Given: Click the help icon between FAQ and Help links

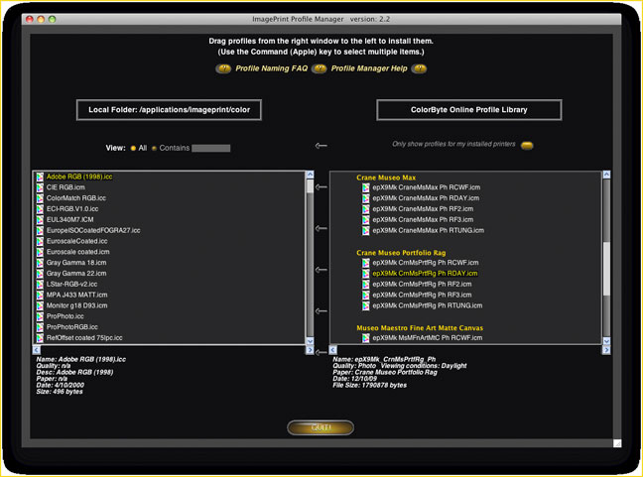Looking at the screenshot, I should 320,68.
